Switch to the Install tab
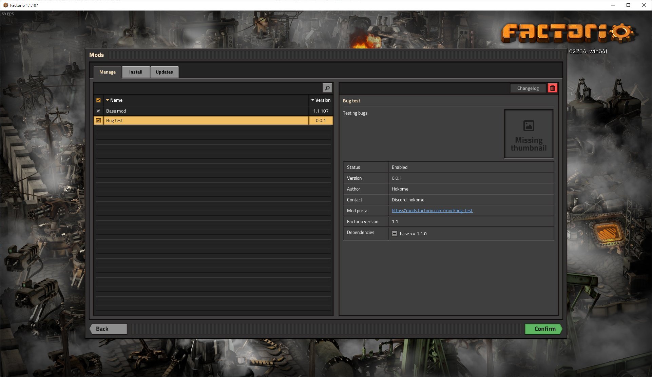 point(136,72)
